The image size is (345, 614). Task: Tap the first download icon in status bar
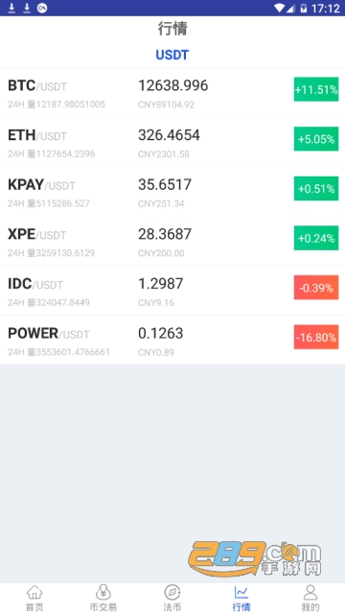[11, 8]
